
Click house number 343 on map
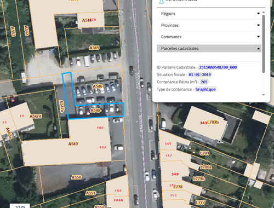click(203, 123)
